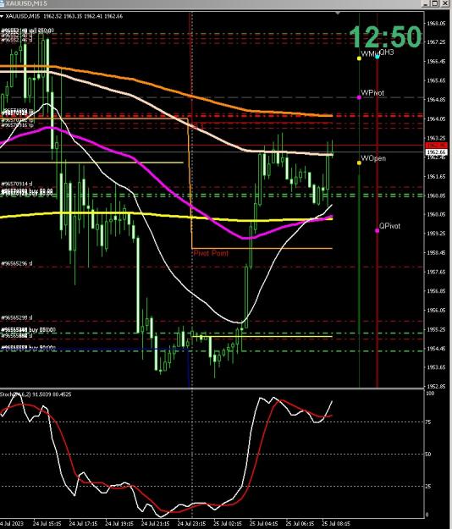This screenshot has height=529, width=452.
Task: Click the 25 Jul 04:15 time label
Action: 263,524
